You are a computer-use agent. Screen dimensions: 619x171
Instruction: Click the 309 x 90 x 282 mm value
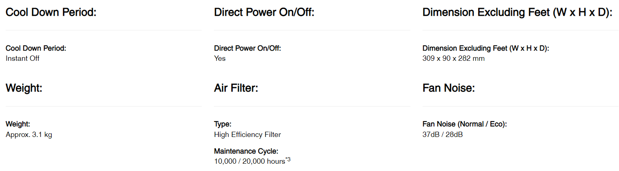(x=453, y=58)
